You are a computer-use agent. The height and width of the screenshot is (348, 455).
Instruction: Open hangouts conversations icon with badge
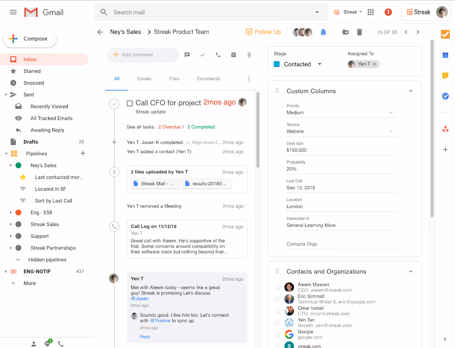(x=47, y=343)
